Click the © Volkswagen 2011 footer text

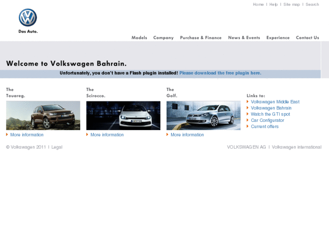click(x=26, y=147)
